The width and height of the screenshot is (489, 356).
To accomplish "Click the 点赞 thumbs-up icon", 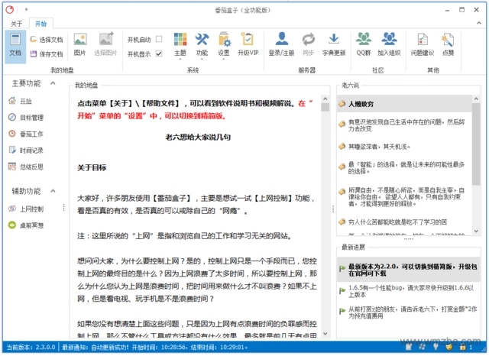I will [447, 44].
